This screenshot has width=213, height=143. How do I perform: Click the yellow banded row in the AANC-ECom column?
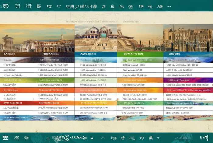[x=96, y=103]
